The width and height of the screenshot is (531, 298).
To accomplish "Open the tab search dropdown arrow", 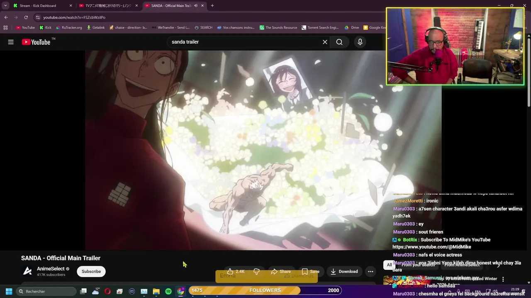I will pos(5,6).
